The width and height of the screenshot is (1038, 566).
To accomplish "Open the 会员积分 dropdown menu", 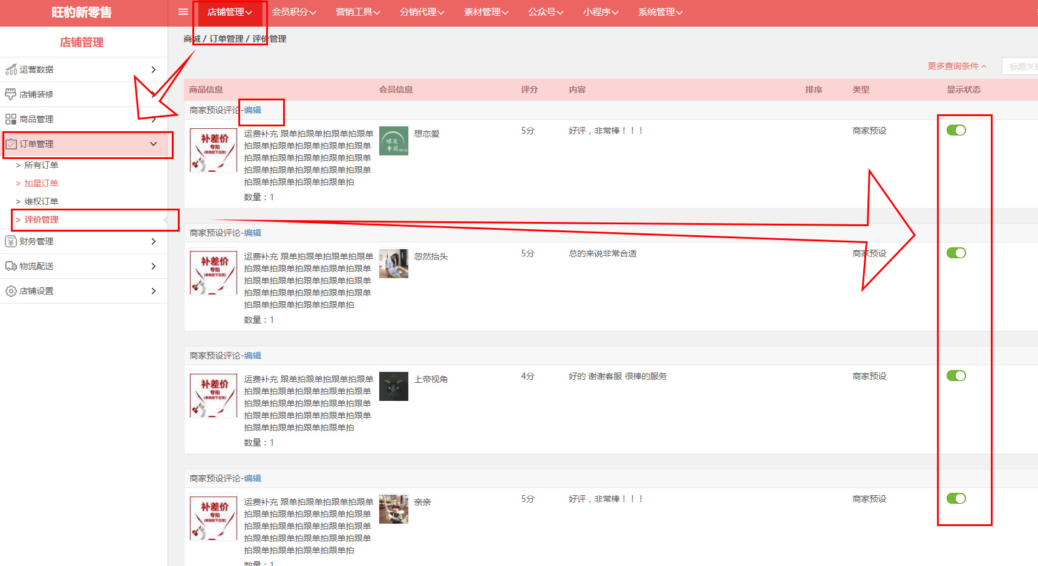I will 293,12.
